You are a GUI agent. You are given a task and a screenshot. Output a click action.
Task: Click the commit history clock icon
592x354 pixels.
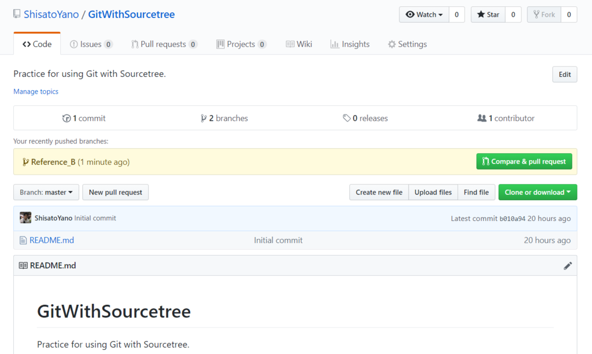coord(66,118)
